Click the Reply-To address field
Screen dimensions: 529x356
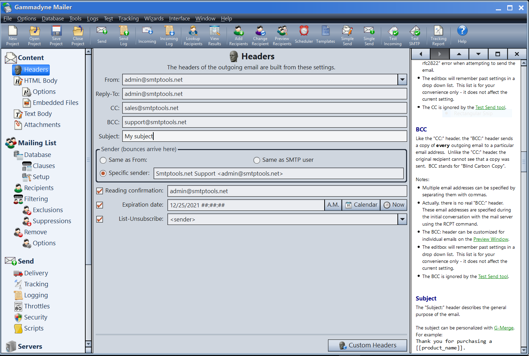click(x=264, y=94)
